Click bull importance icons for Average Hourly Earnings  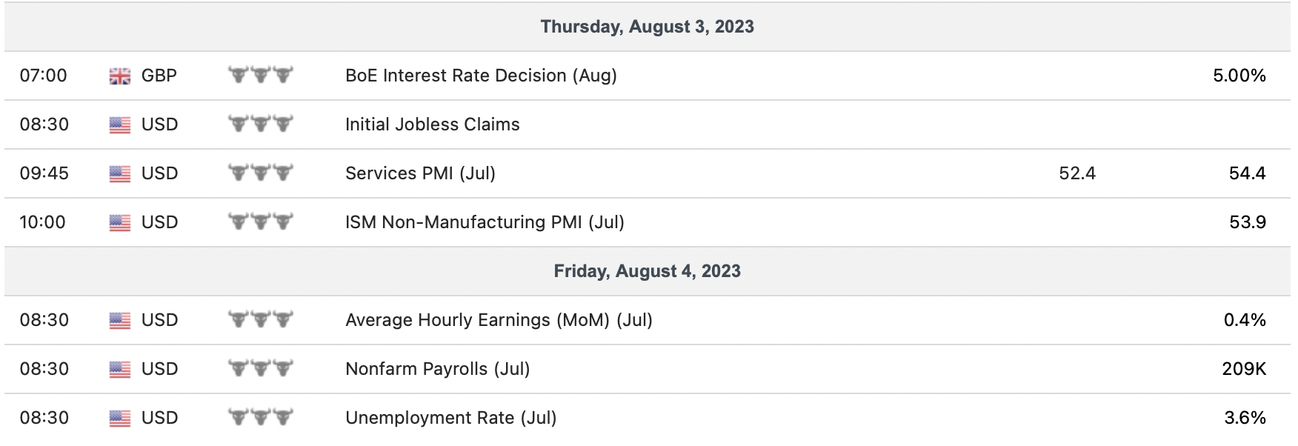click(x=260, y=319)
